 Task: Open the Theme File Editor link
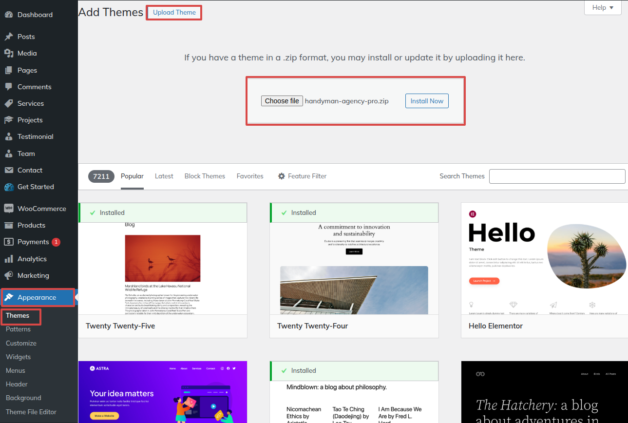tap(31, 412)
